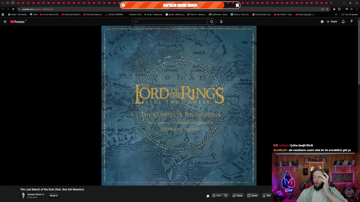Close the active browser tab
This screenshot has width=360, height=202.
click(13, 3)
